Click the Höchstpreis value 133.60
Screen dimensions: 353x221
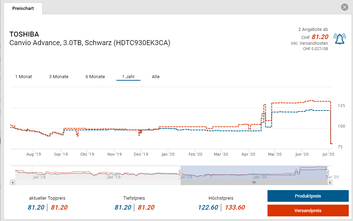234,207
